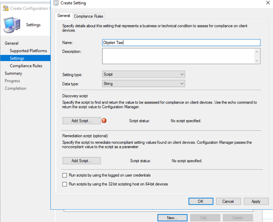Click the Description scrollbar down arrow
This screenshot has height=222, width=273.
(257, 60)
